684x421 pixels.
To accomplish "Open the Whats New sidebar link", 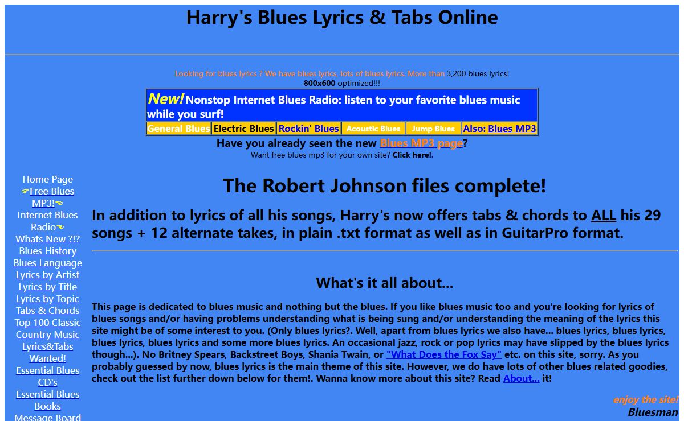I will coord(47,239).
